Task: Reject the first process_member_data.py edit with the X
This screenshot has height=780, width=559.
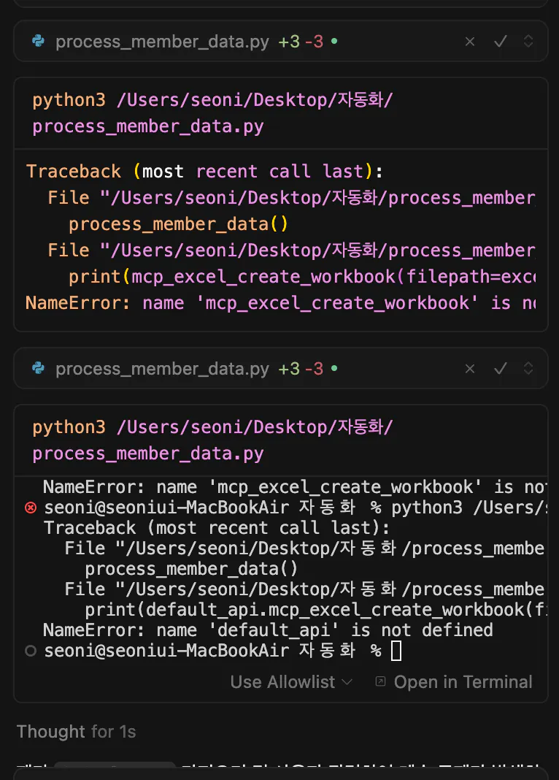Action: tap(470, 42)
